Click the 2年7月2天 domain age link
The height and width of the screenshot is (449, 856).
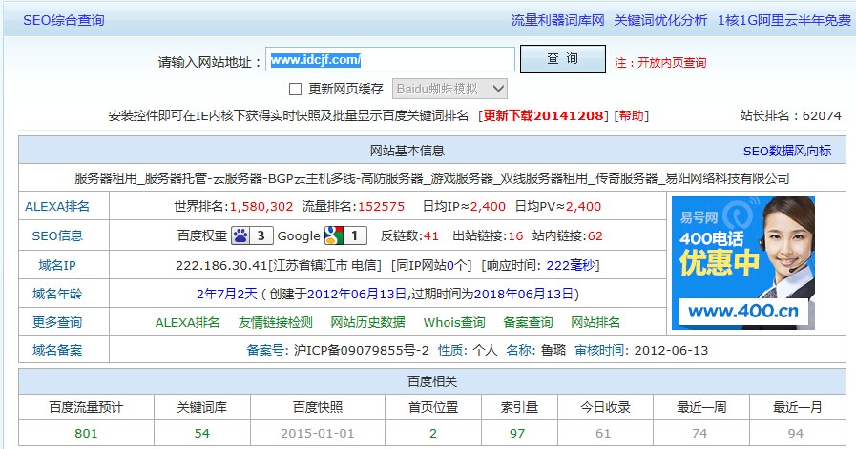coord(226,294)
